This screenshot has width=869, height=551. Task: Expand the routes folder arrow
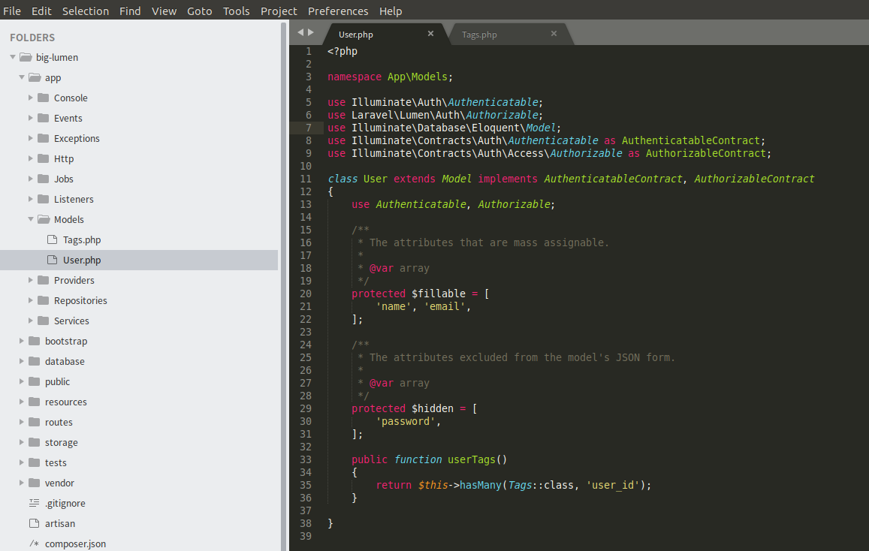pyautogui.click(x=22, y=422)
